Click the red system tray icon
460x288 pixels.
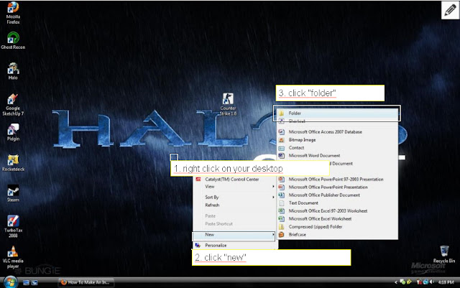[x=419, y=282]
